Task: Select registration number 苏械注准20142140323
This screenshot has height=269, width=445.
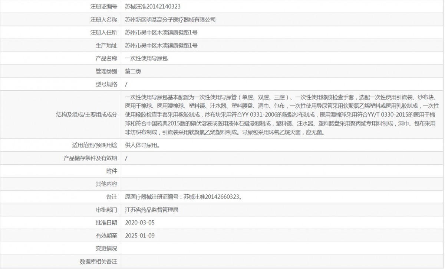Action: [x=153, y=7]
